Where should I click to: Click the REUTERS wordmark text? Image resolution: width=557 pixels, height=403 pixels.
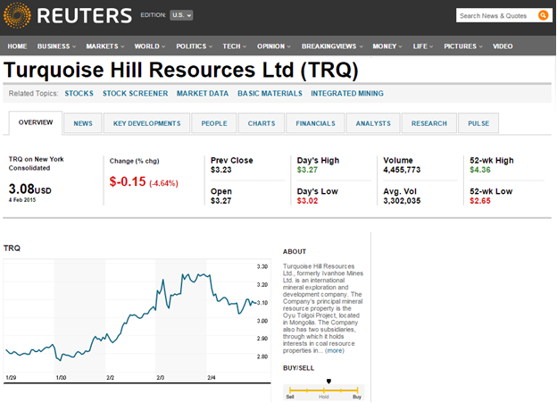point(84,16)
